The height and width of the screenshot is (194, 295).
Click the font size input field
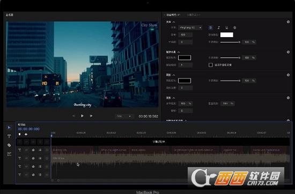point(186,35)
